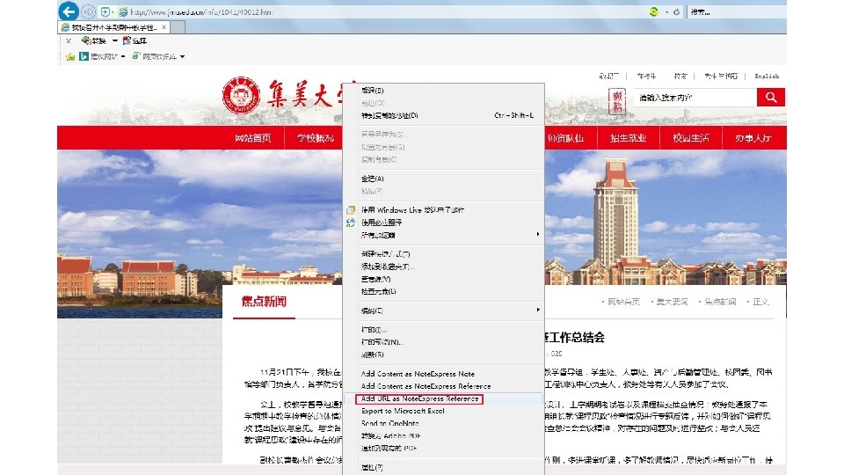Close the PDF toolbar with its X
Screen dimensions: 844x475
coord(69,40)
